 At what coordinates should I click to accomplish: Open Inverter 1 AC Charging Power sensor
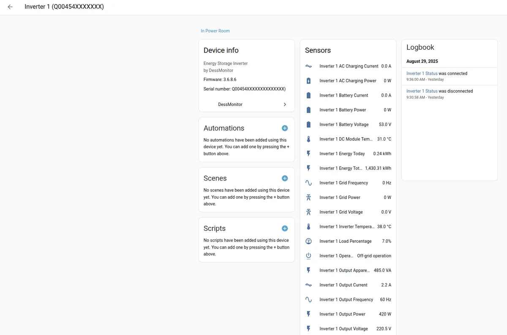point(348,81)
